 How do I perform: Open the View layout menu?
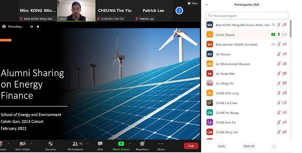(x=193, y=3)
